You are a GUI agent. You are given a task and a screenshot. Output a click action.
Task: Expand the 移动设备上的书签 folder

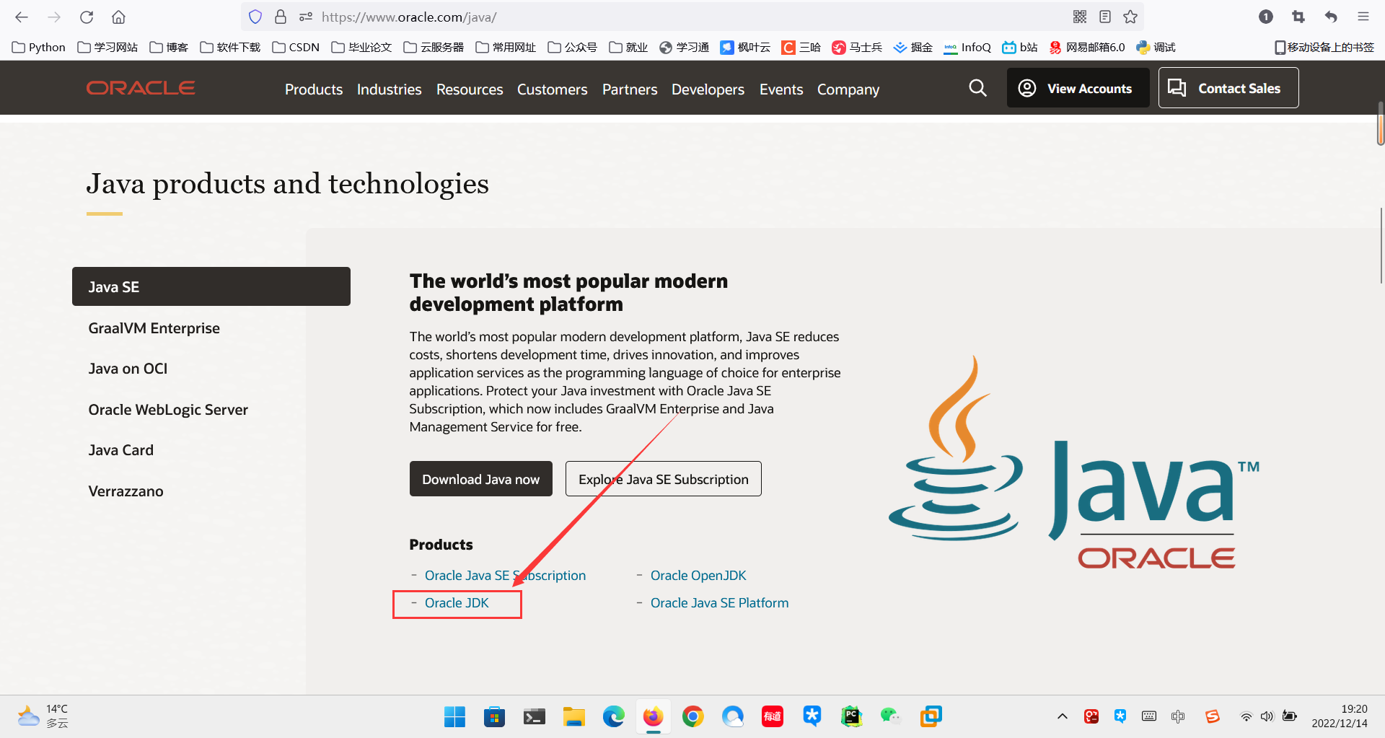pos(1324,47)
